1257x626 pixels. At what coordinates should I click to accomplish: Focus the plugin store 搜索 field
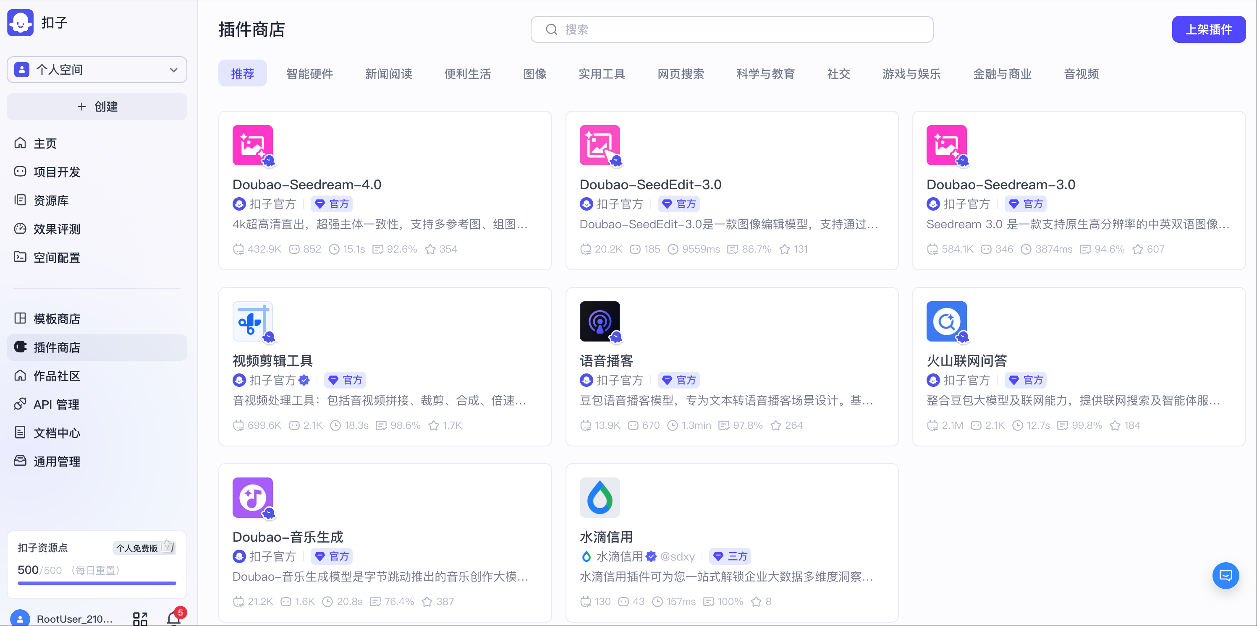tap(732, 29)
